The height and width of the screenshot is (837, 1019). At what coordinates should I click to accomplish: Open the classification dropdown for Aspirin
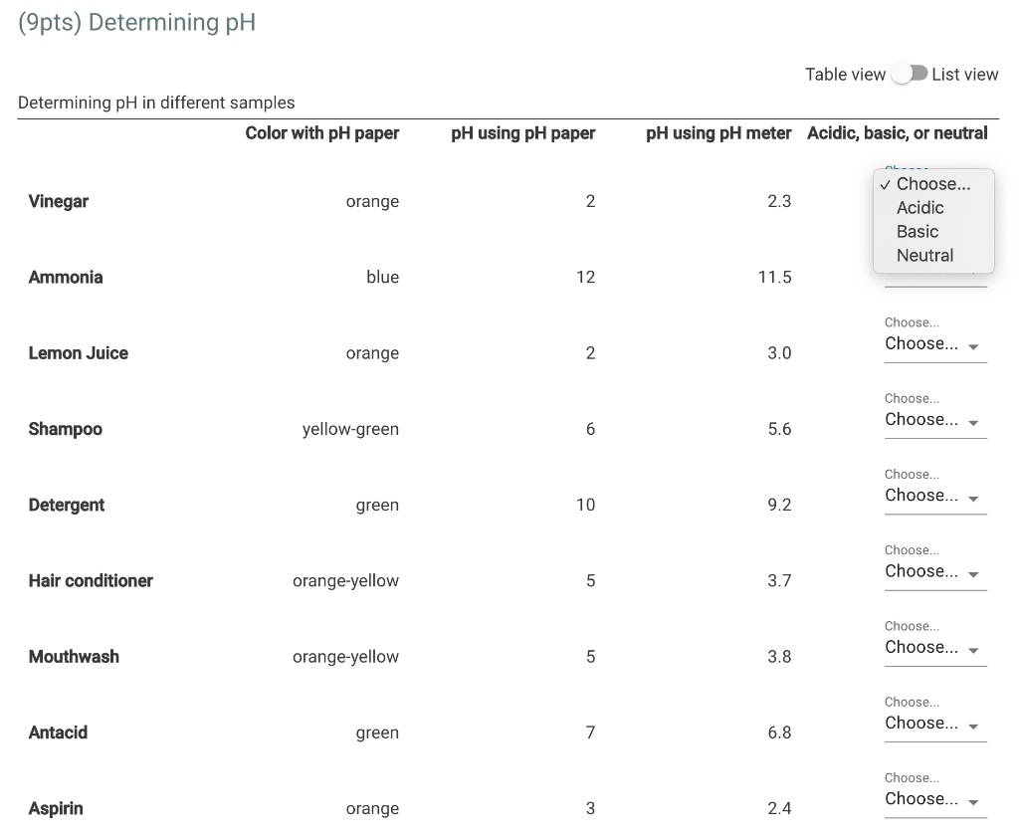(925, 799)
